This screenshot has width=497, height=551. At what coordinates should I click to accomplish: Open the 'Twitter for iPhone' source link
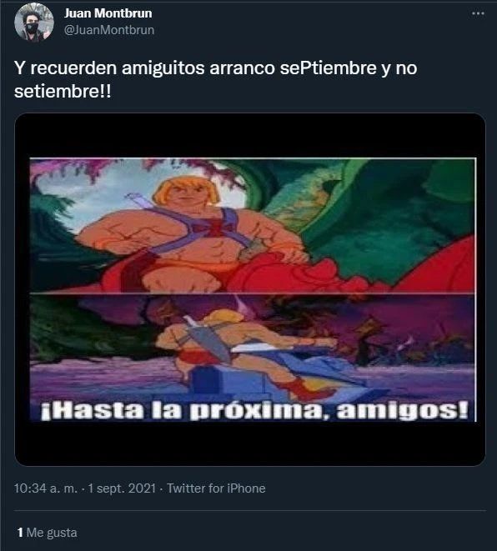[x=216, y=488]
